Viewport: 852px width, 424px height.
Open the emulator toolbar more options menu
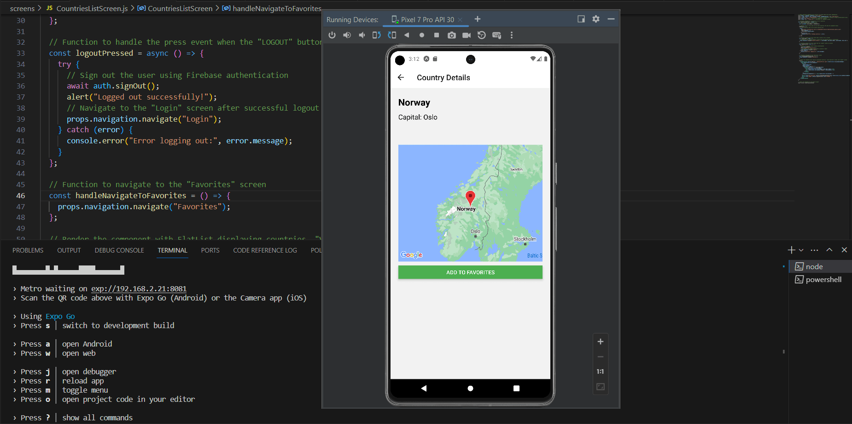click(x=512, y=35)
